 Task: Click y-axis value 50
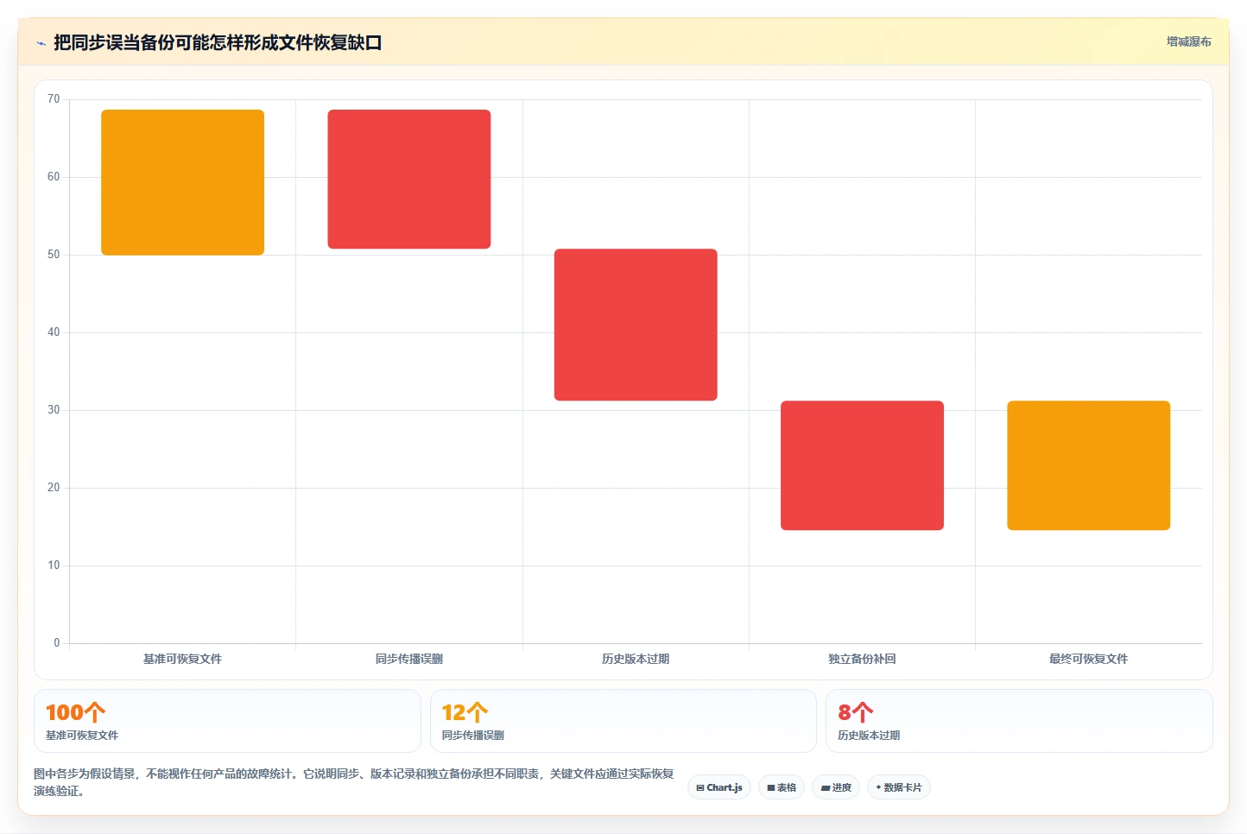pyautogui.click(x=54, y=255)
